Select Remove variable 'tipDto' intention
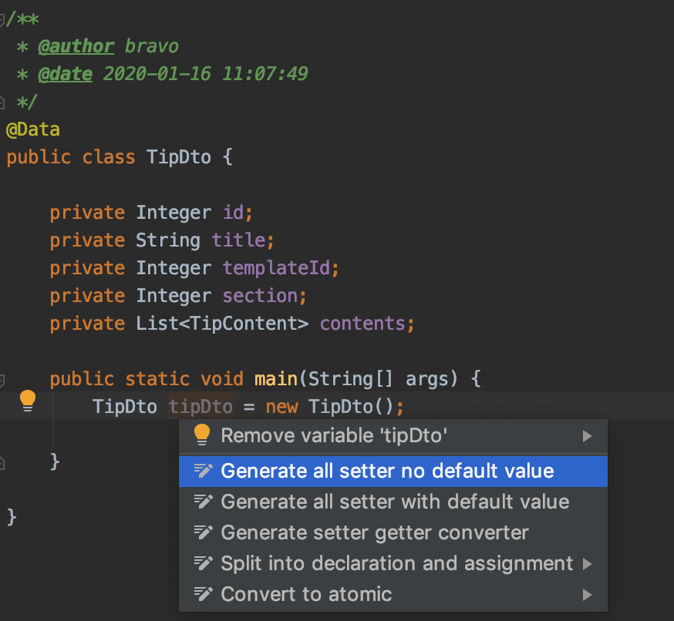Viewport: 674px width, 621px height. pos(334,435)
